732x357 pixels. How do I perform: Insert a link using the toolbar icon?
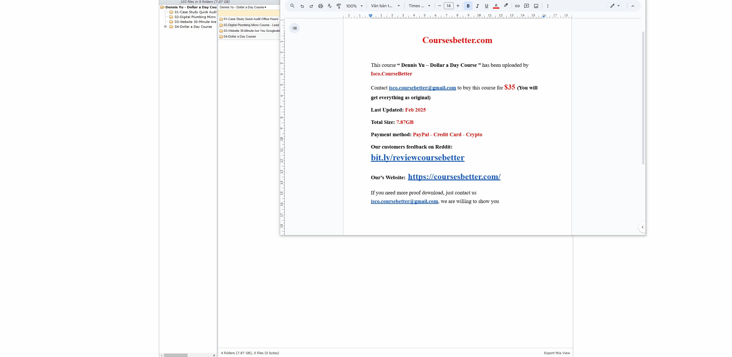pyautogui.click(x=517, y=6)
